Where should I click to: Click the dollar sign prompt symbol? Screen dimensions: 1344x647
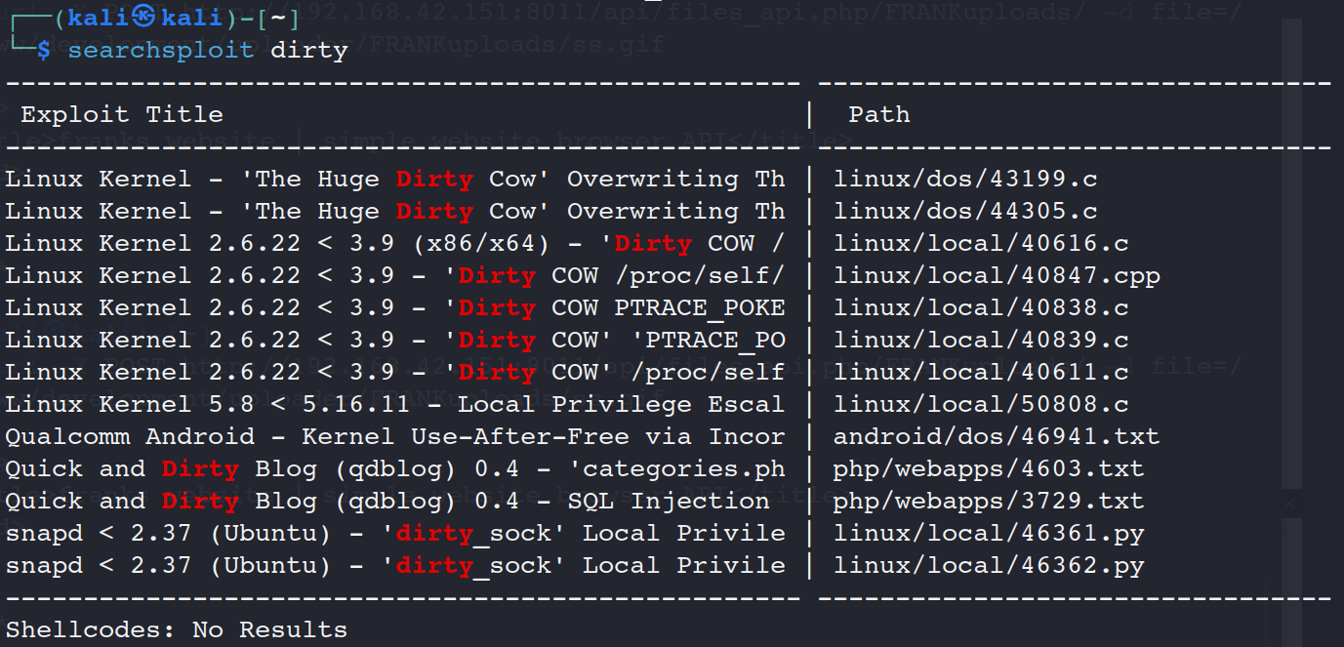[44, 51]
